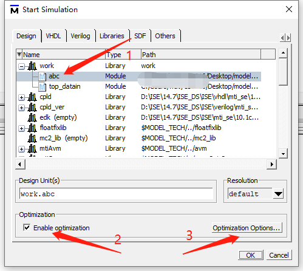Click the path cell of the work row
303x271 pixels.
pos(148,66)
